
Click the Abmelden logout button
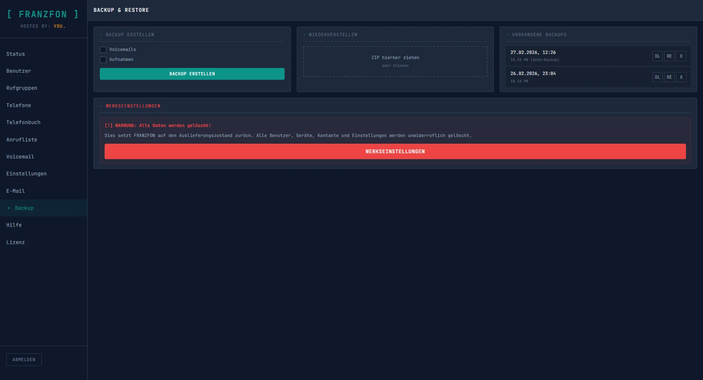coord(24,360)
